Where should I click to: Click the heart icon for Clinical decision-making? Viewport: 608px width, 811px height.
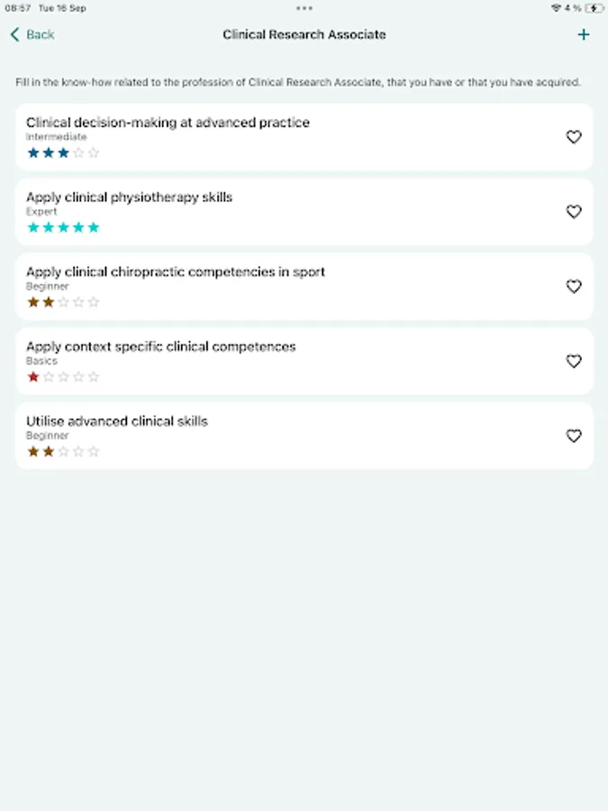click(574, 137)
